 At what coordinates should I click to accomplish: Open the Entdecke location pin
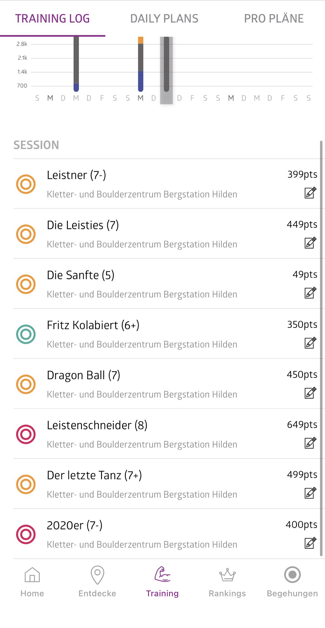coord(97,575)
